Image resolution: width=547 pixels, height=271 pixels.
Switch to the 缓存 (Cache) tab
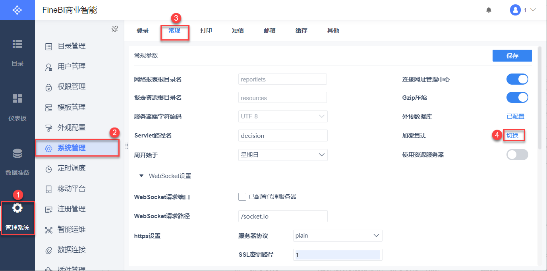coord(301,30)
